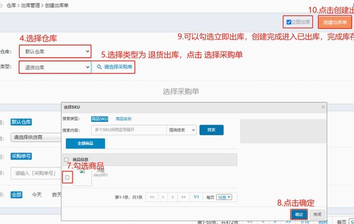Go to first page in SKU dialog
This screenshot has width=354, height=224.
pos(152,197)
